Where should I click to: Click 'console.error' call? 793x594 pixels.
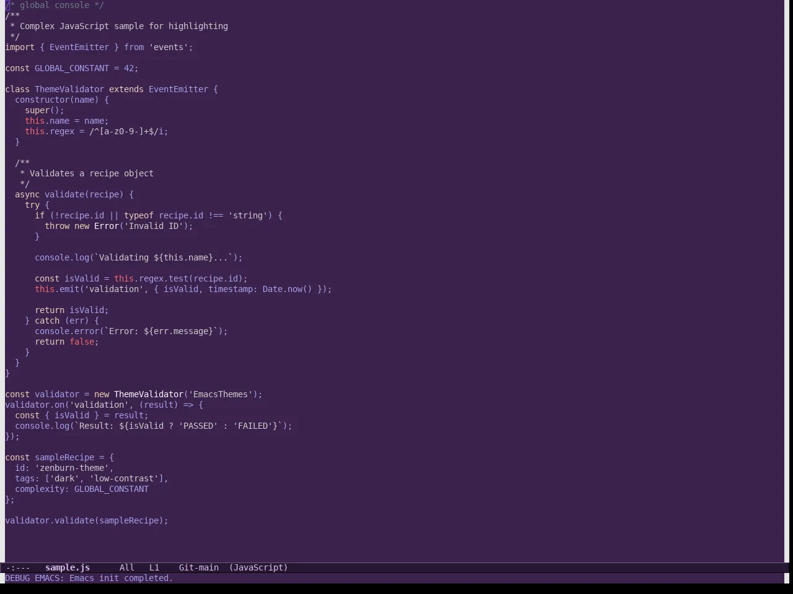pos(67,331)
